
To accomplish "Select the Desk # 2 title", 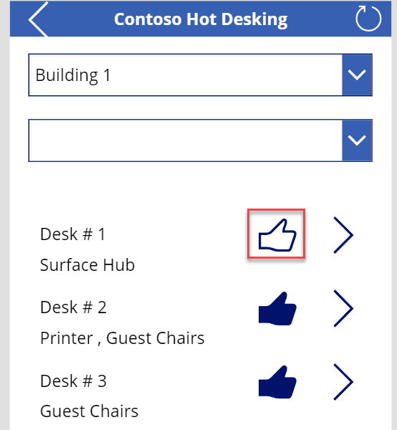I will click(x=73, y=307).
